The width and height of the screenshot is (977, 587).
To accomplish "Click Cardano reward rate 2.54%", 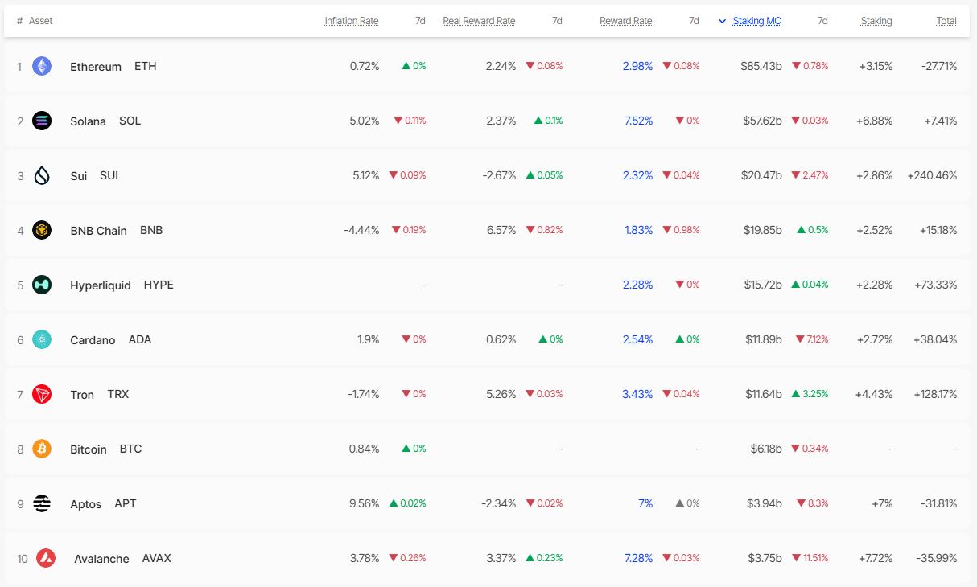I will (637, 339).
